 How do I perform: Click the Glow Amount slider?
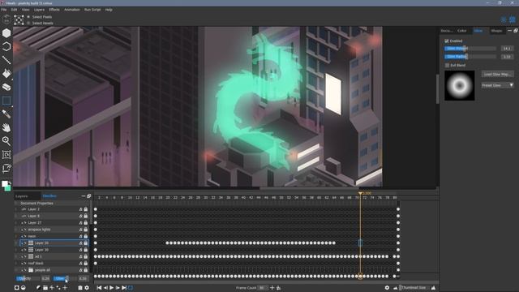470,49
